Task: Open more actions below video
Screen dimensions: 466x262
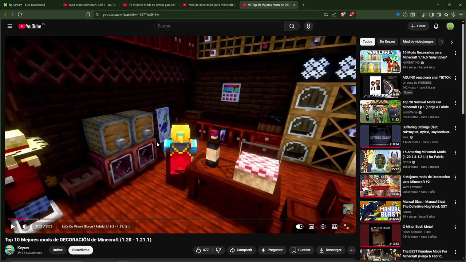Action: [x=351, y=250]
